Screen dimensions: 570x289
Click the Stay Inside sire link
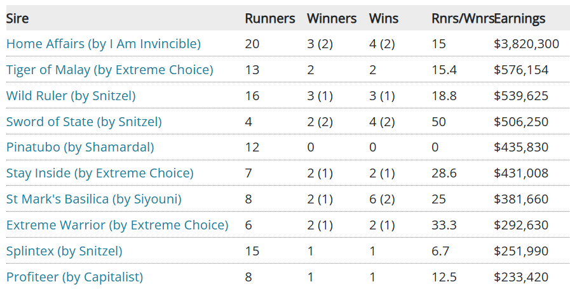[x=100, y=173]
